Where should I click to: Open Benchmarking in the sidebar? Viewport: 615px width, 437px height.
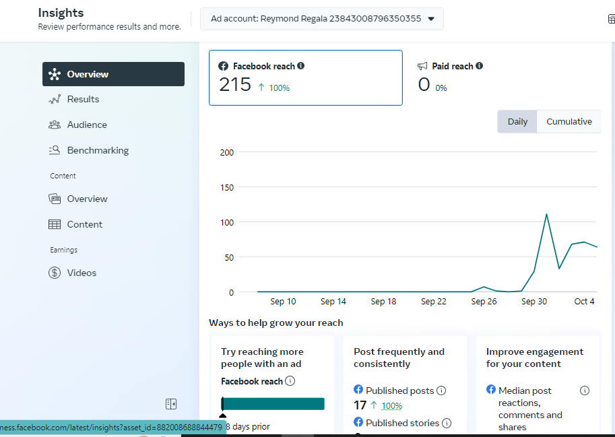pos(98,150)
